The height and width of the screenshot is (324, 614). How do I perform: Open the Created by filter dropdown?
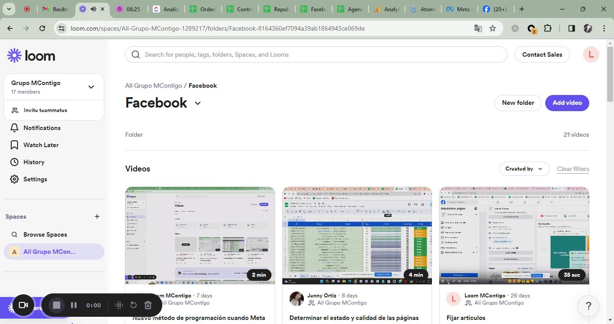coord(524,169)
